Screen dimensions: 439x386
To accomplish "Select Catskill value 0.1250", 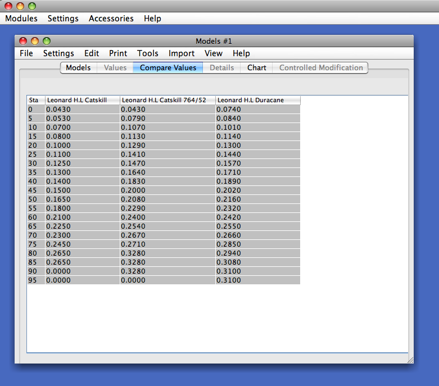I will coord(83,163).
